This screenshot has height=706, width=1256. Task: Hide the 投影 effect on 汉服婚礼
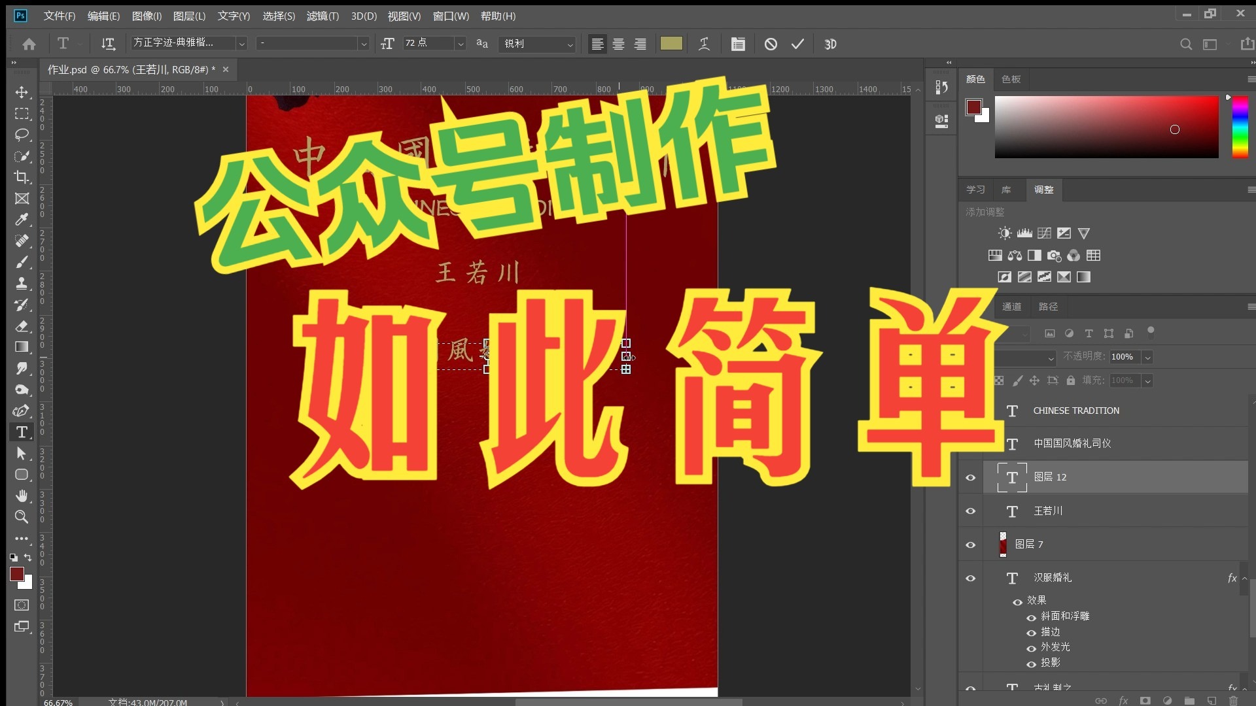pyautogui.click(x=1032, y=662)
